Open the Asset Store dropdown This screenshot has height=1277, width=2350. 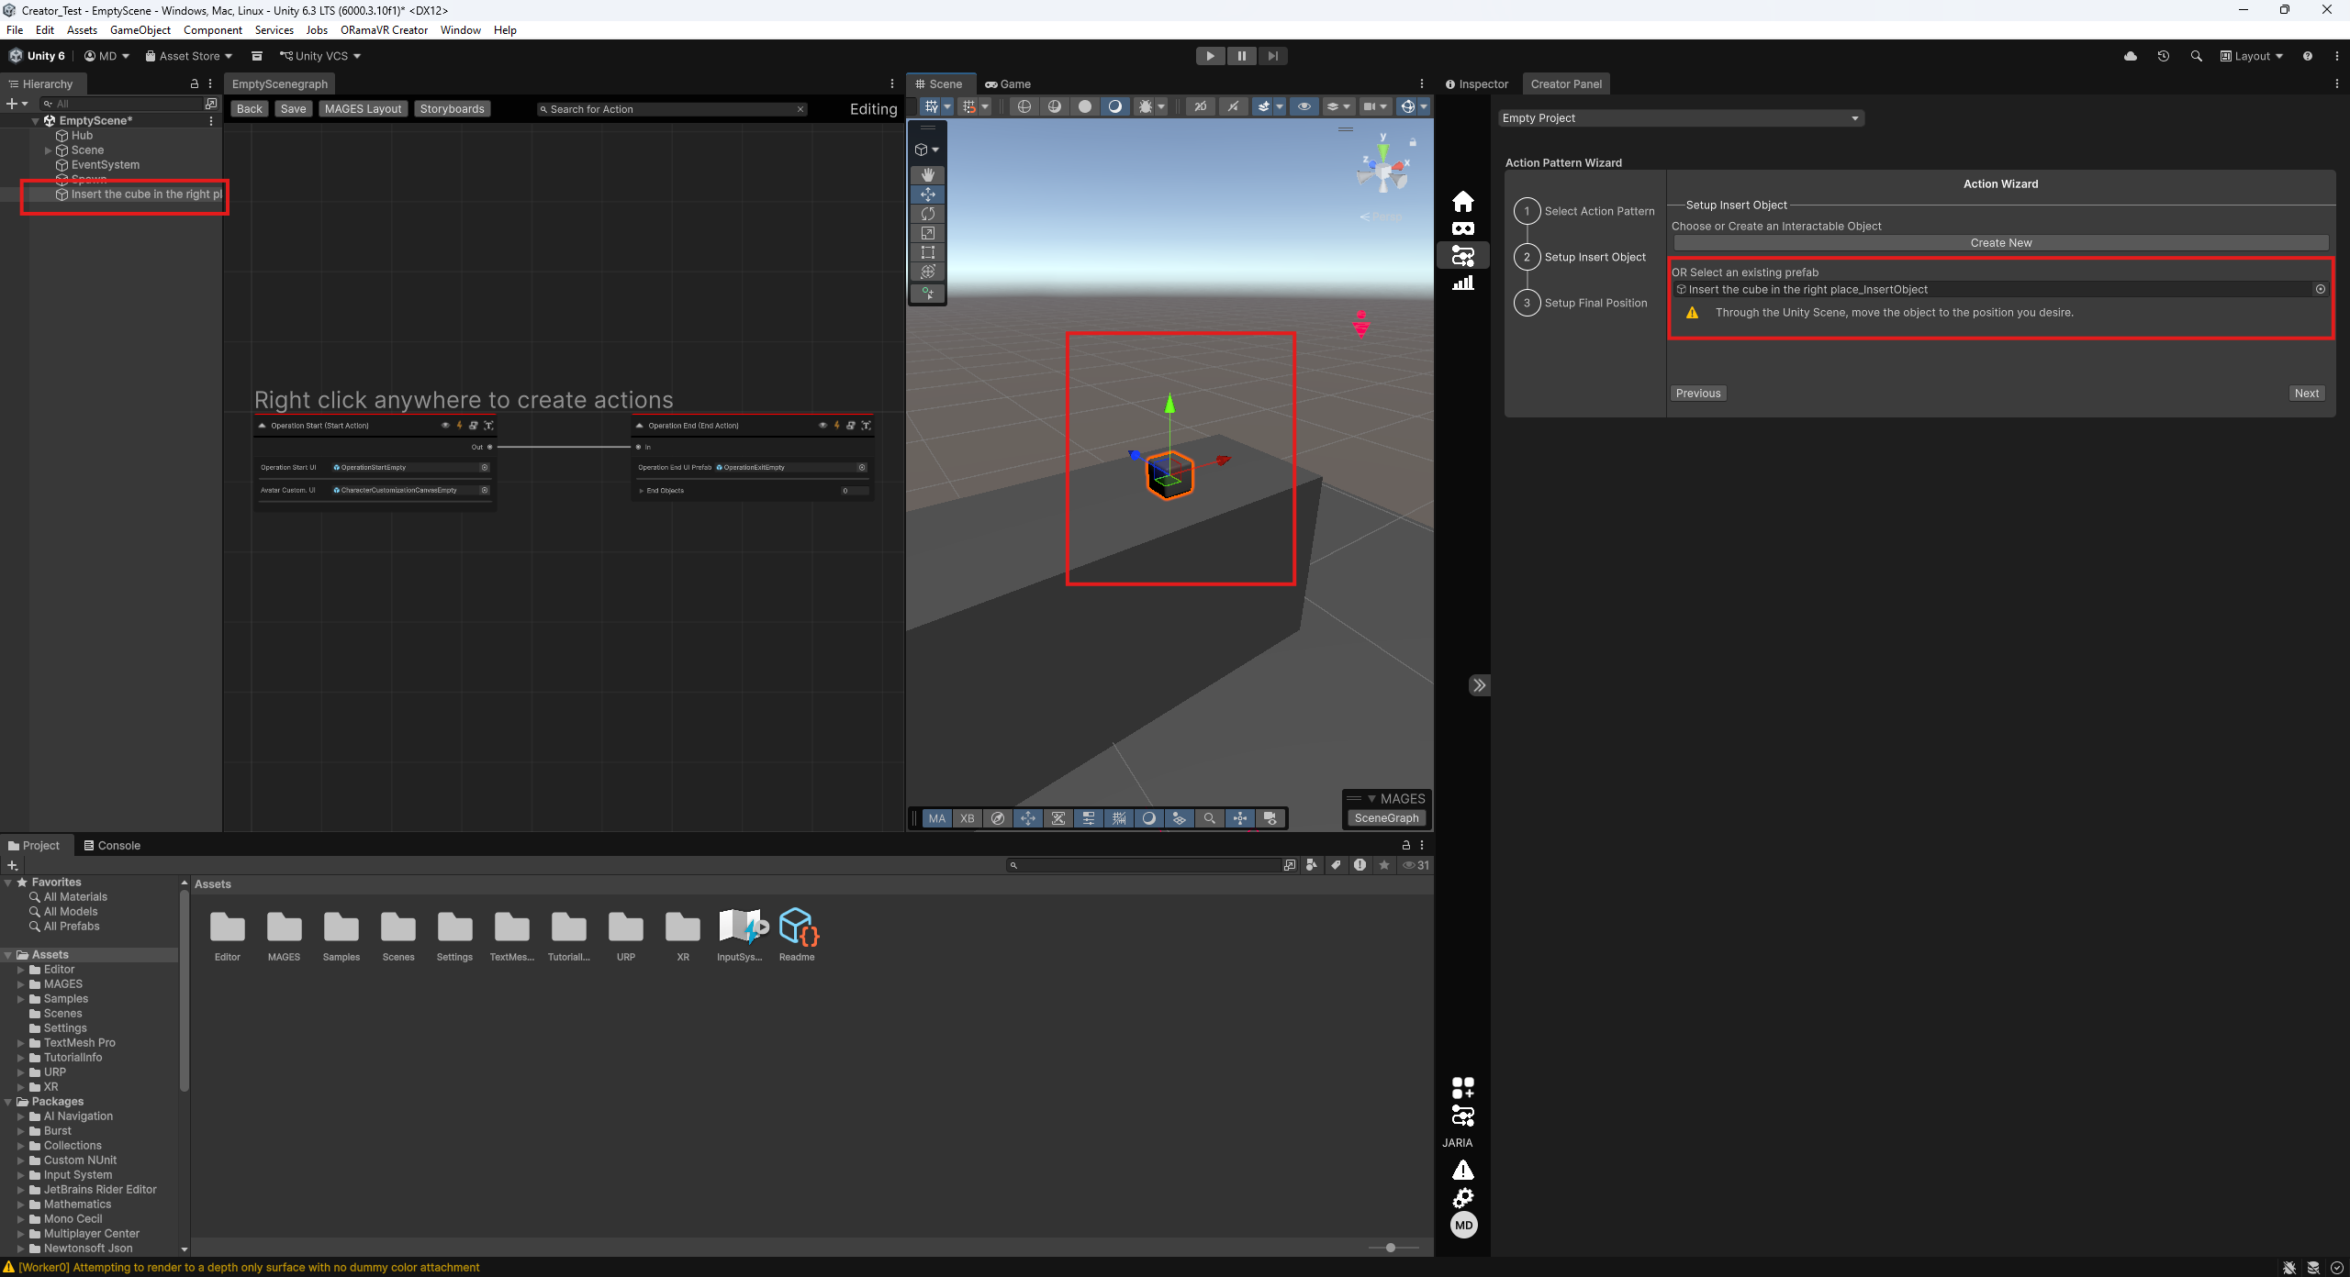point(188,56)
